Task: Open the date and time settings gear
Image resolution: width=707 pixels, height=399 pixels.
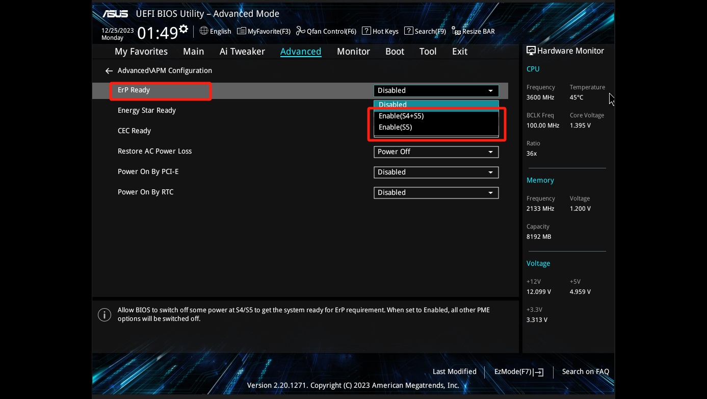Action: coord(183,29)
